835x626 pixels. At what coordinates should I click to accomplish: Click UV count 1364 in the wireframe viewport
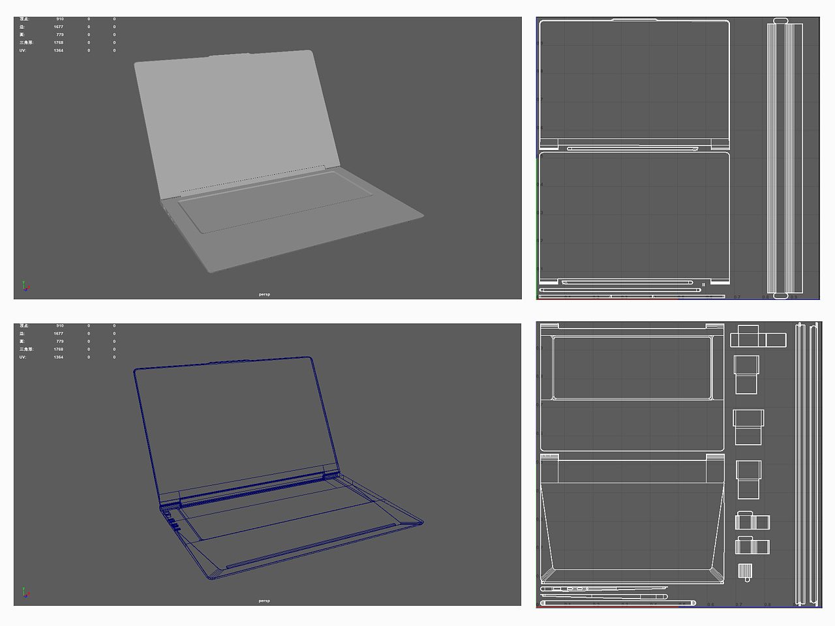tap(59, 357)
